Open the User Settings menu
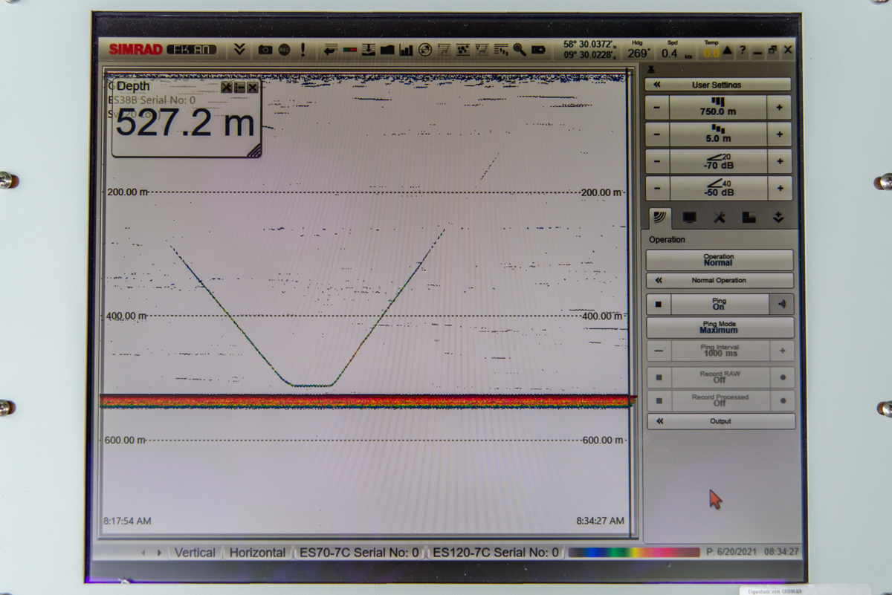892x595 pixels. coord(717,85)
